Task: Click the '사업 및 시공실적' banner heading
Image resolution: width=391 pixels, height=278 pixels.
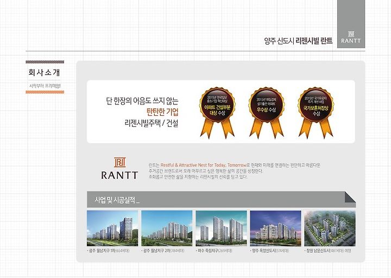Action: (x=117, y=200)
